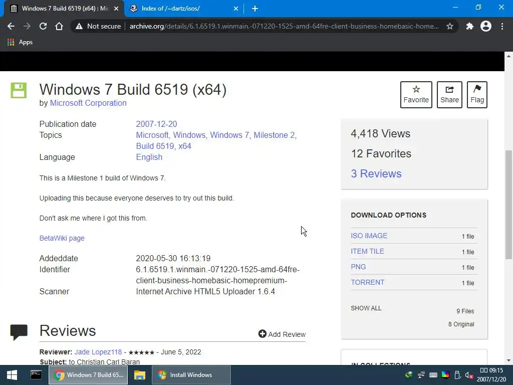The image size is (513, 385).
Task: Click the URL address bar
Action: pyautogui.click(x=284, y=26)
